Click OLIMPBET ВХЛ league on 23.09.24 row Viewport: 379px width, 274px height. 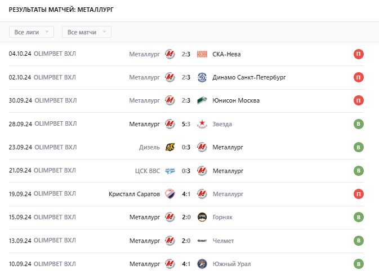tap(56, 147)
